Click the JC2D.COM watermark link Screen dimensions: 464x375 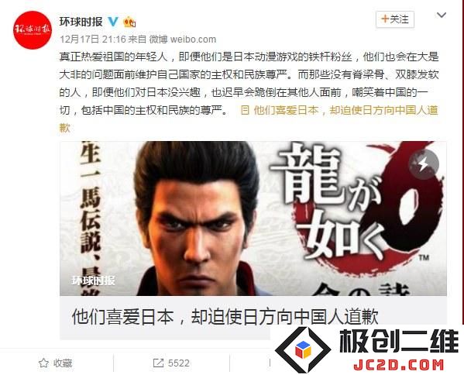click(x=399, y=365)
